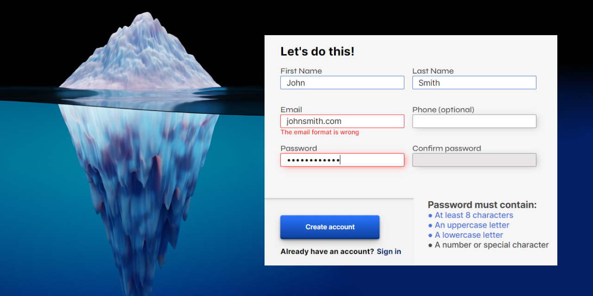This screenshot has height=296, width=593.
Task: Open the Sign in link
Action: tap(389, 252)
